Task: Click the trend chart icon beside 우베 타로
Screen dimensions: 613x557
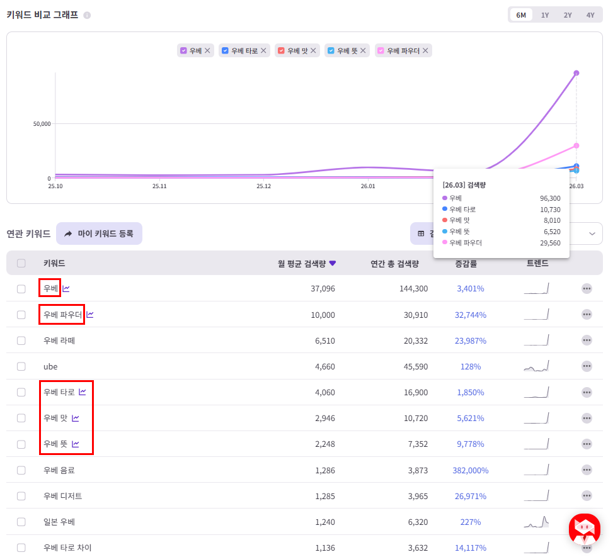Action: point(82,391)
